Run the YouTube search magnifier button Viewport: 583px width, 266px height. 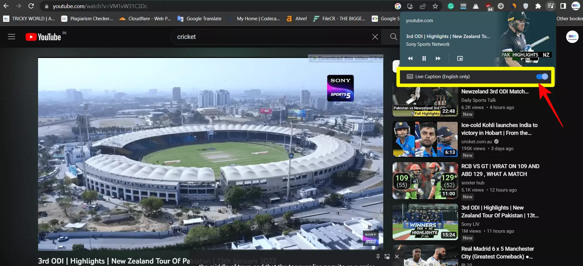coord(394,37)
